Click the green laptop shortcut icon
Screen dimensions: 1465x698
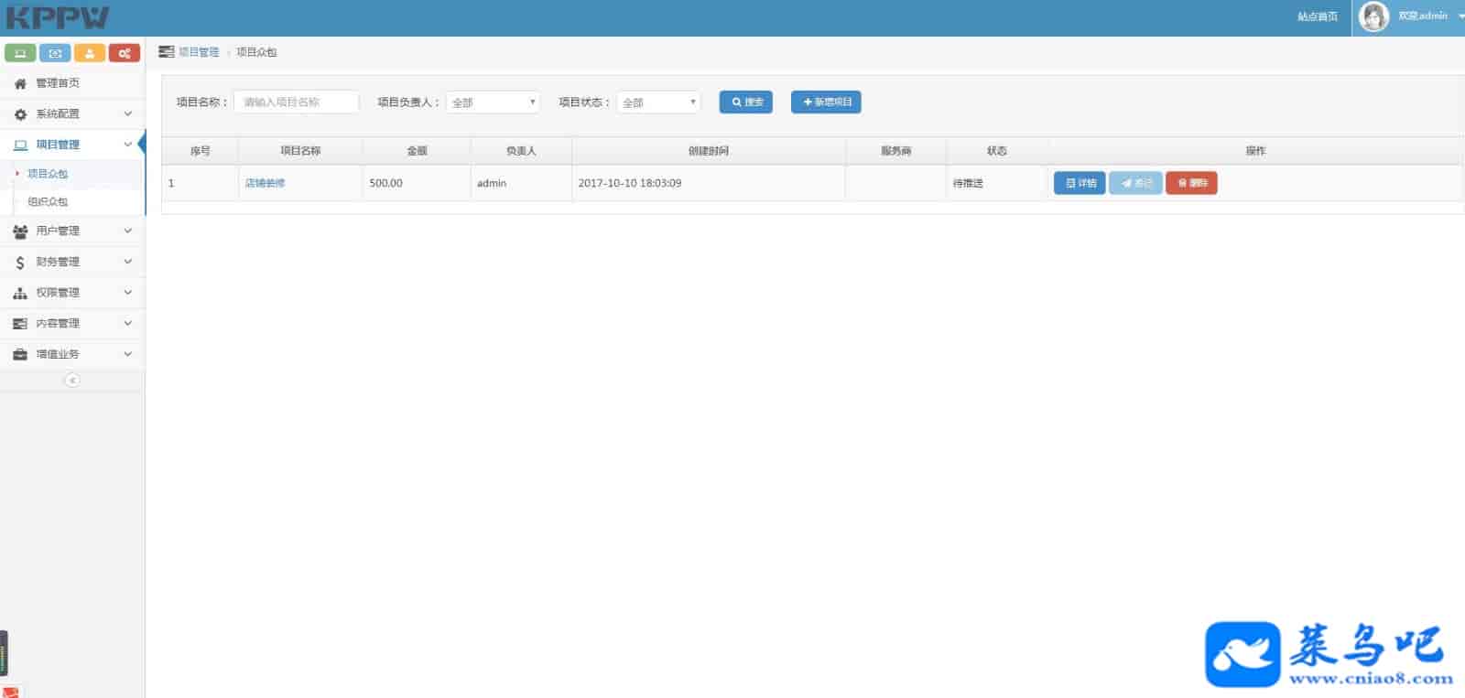point(20,53)
